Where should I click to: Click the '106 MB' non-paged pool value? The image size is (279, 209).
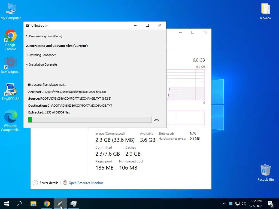click(128, 168)
